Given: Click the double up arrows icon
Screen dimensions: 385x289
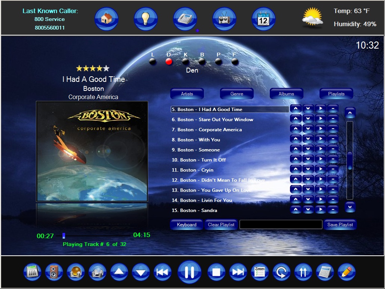Looking at the screenshot, I should point(303,272).
